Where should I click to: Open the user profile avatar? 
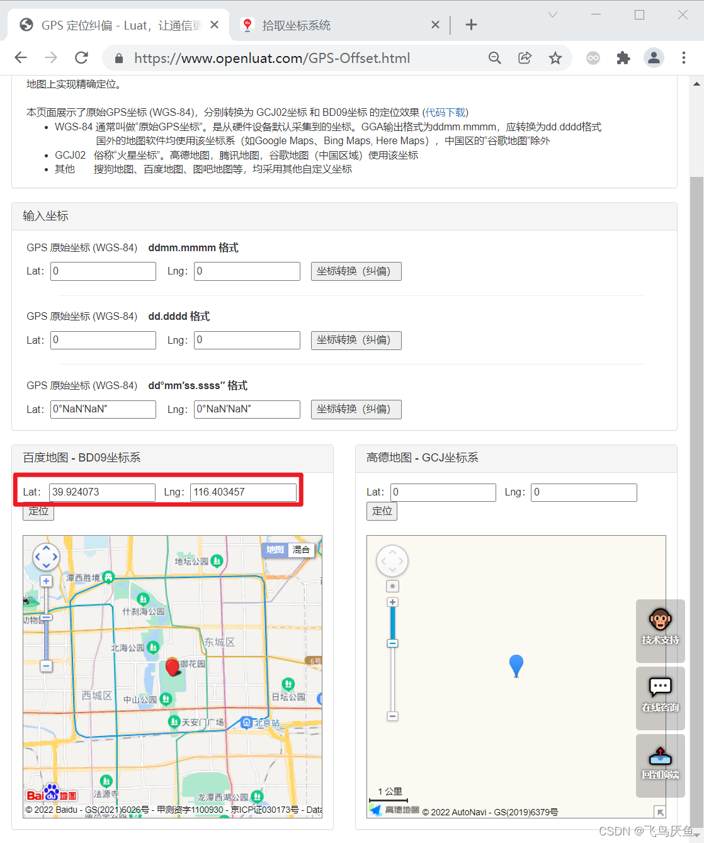[654, 58]
